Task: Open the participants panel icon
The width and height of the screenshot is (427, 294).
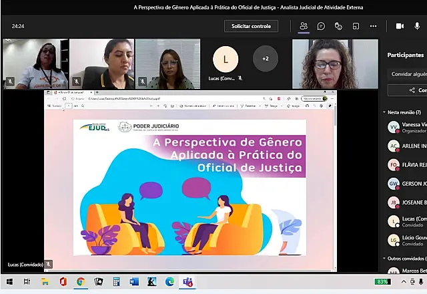Action: [304, 26]
